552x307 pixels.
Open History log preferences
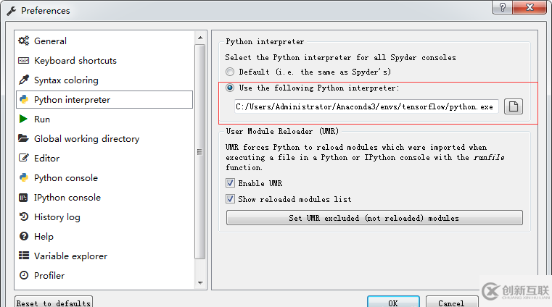click(x=57, y=217)
